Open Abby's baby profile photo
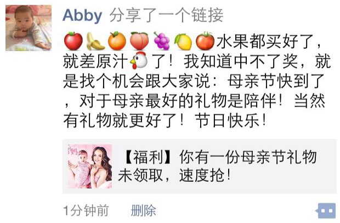This screenshot has height=223, width=340. (29, 28)
